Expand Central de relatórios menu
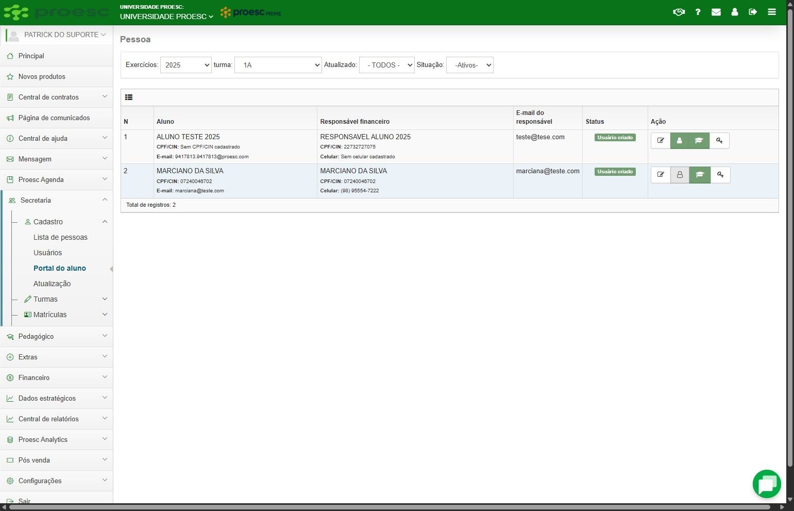This screenshot has height=511, width=794. [57, 419]
